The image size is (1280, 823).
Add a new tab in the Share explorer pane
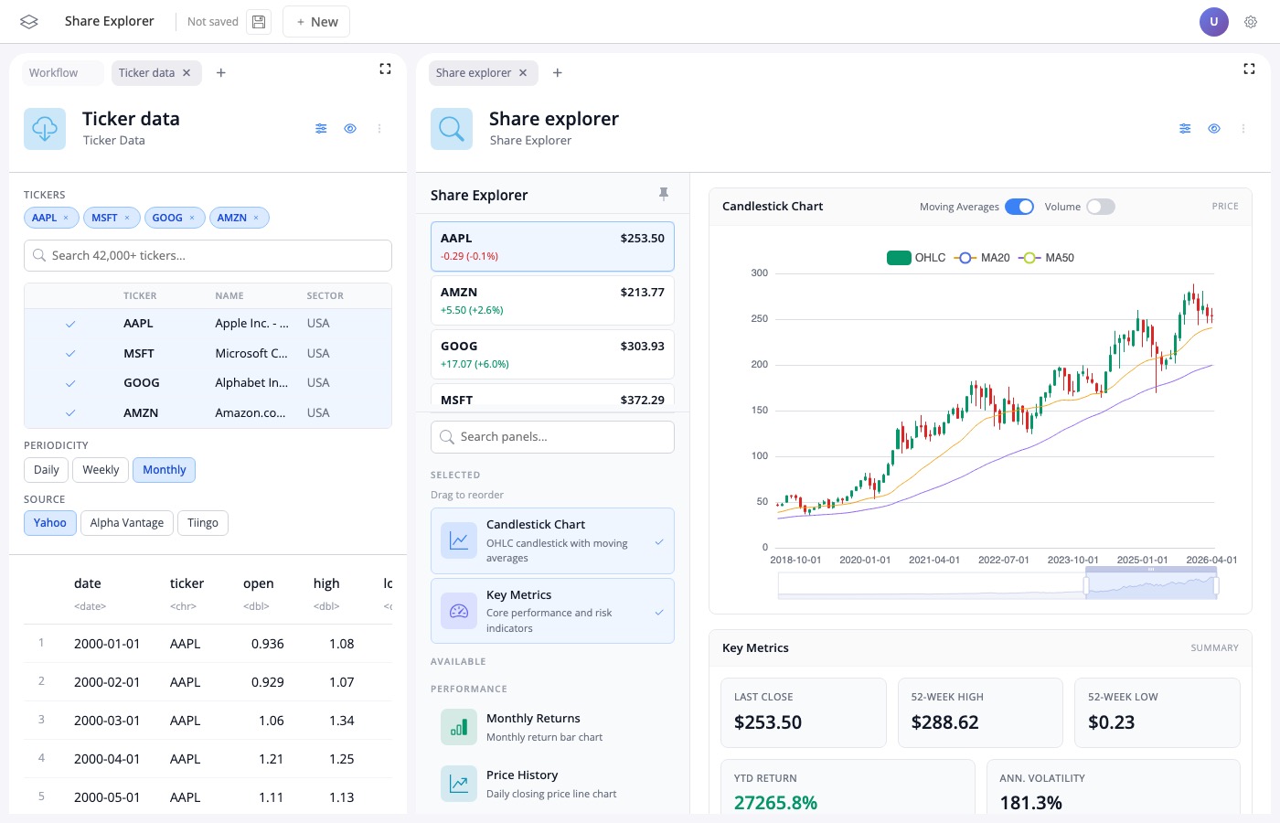click(x=558, y=73)
